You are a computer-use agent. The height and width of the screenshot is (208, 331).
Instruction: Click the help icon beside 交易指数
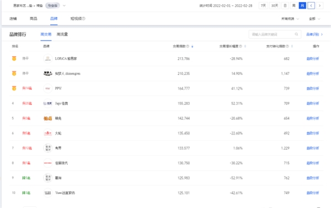point(188,46)
